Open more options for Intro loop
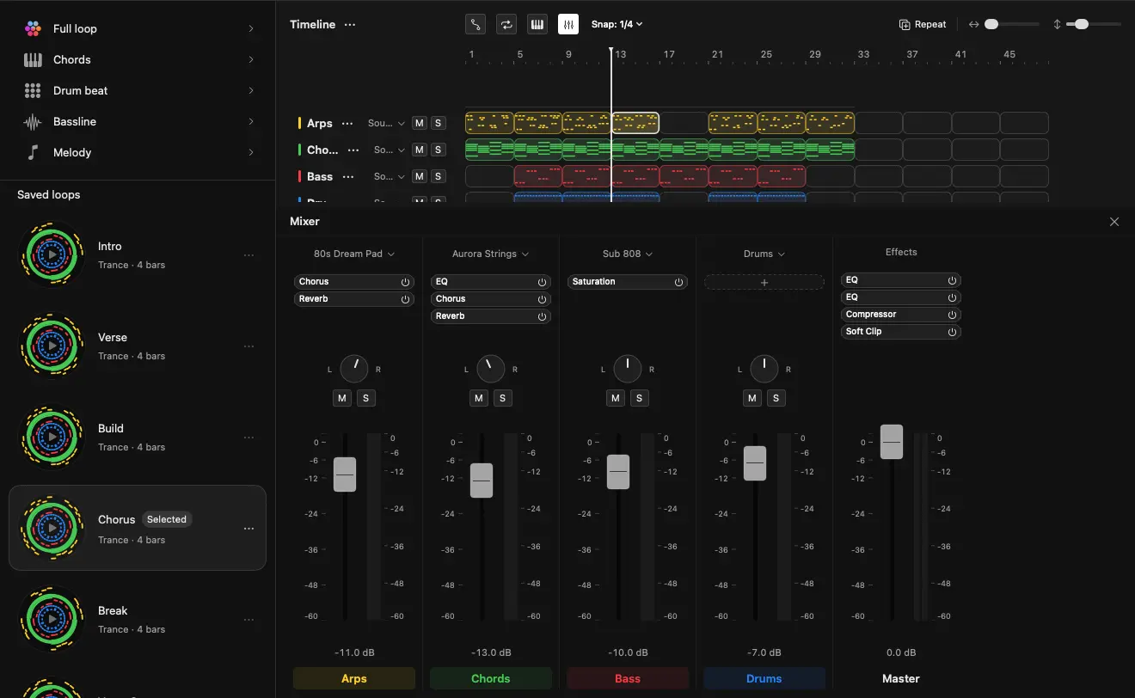 pos(248,255)
